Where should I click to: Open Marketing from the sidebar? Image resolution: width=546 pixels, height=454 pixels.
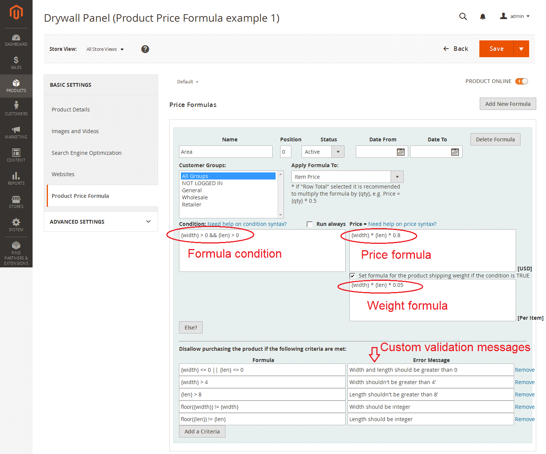(16, 132)
